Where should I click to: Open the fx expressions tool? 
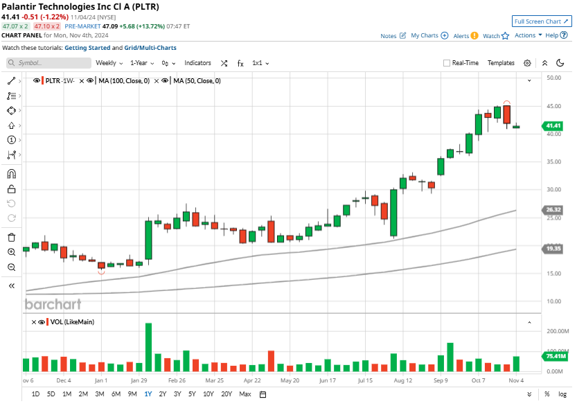point(240,63)
